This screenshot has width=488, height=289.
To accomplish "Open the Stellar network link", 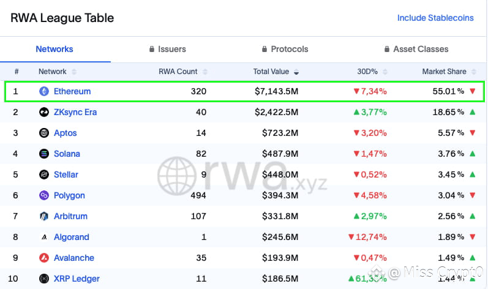I will (x=66, y=175).
